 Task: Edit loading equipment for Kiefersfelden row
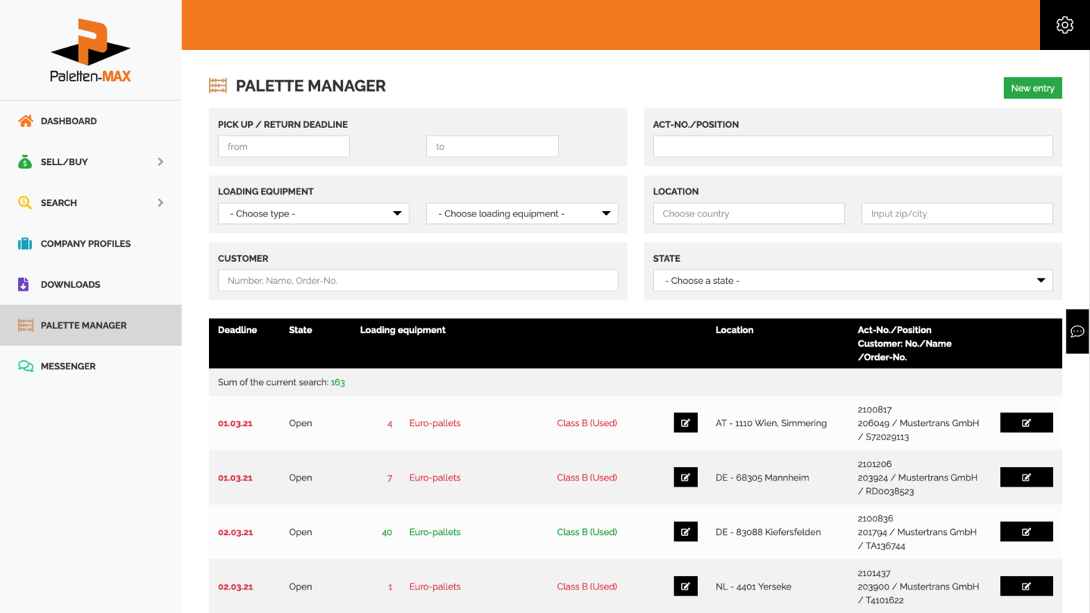pyautogui.click(x=685, y=532)
